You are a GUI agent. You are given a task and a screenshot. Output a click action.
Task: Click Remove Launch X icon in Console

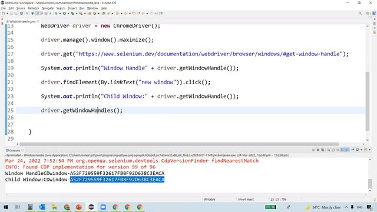tap(318, 150)
